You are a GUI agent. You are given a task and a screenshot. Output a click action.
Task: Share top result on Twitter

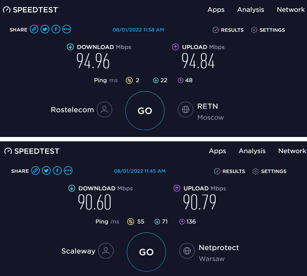point(45,29)
